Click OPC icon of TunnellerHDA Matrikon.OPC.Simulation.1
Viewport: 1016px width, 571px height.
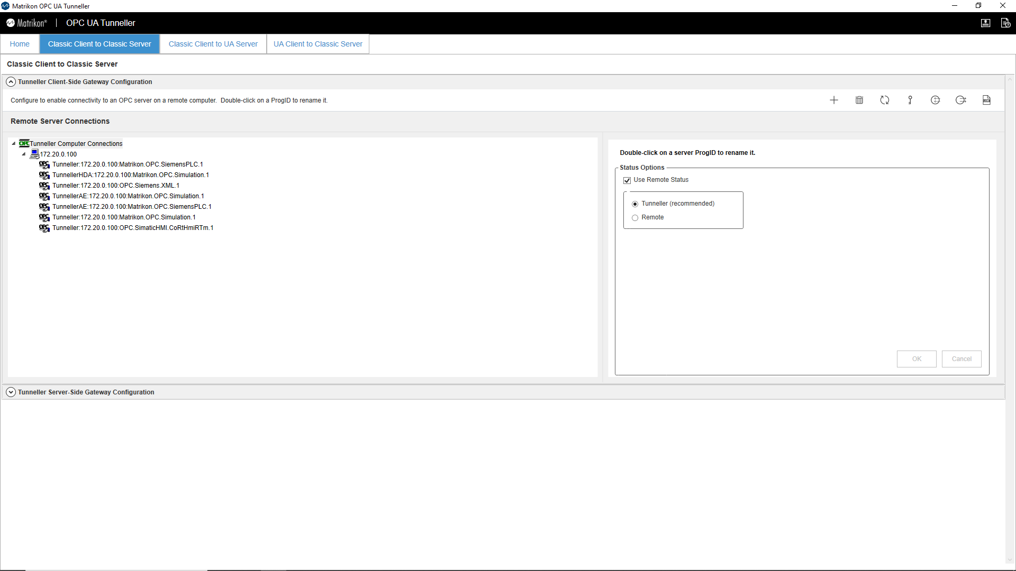[x=44, y=175]
